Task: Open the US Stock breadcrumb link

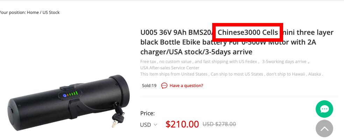Action: pyautogui.click(x=51, y=13)
